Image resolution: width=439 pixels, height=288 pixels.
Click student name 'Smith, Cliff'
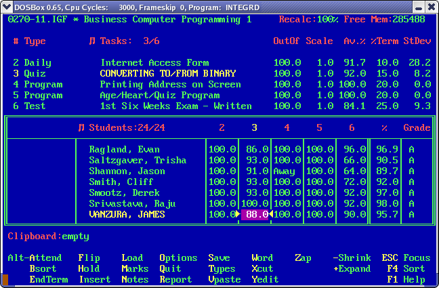point(121,182)
